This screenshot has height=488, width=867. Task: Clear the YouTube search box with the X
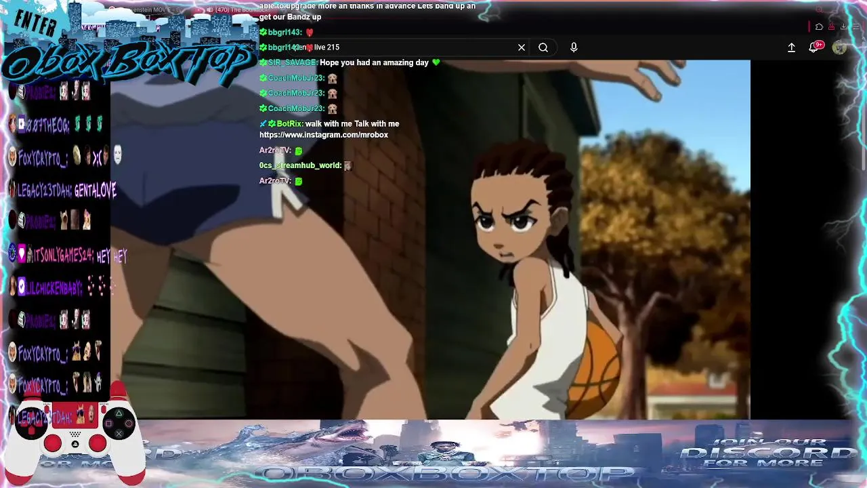coord(522,47)
